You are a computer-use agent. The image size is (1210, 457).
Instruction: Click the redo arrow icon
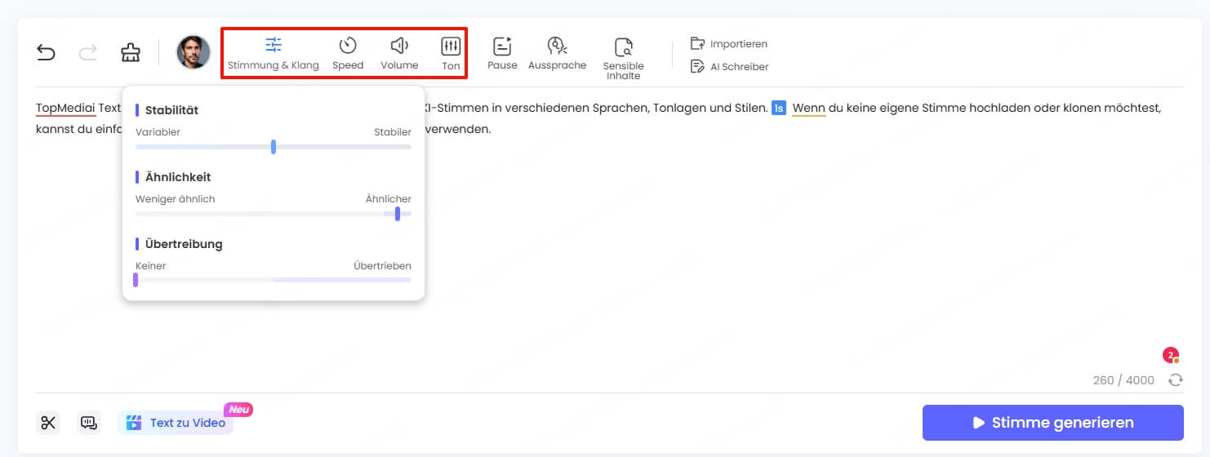click(87, 53)
